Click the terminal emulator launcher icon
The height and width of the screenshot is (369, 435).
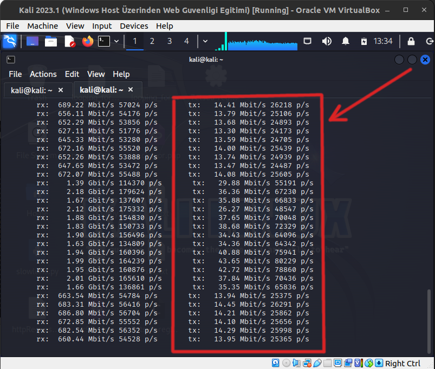(103, 41)
